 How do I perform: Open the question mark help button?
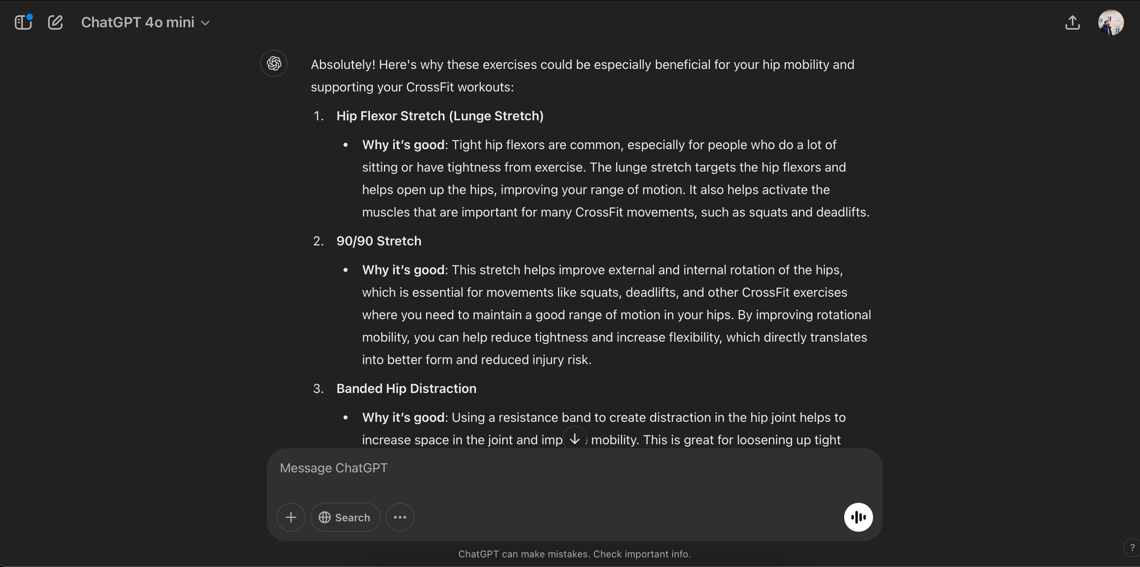(1132, 547)
